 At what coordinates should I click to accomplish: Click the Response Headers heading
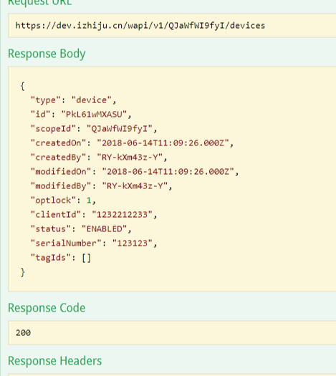click(55, 361)
